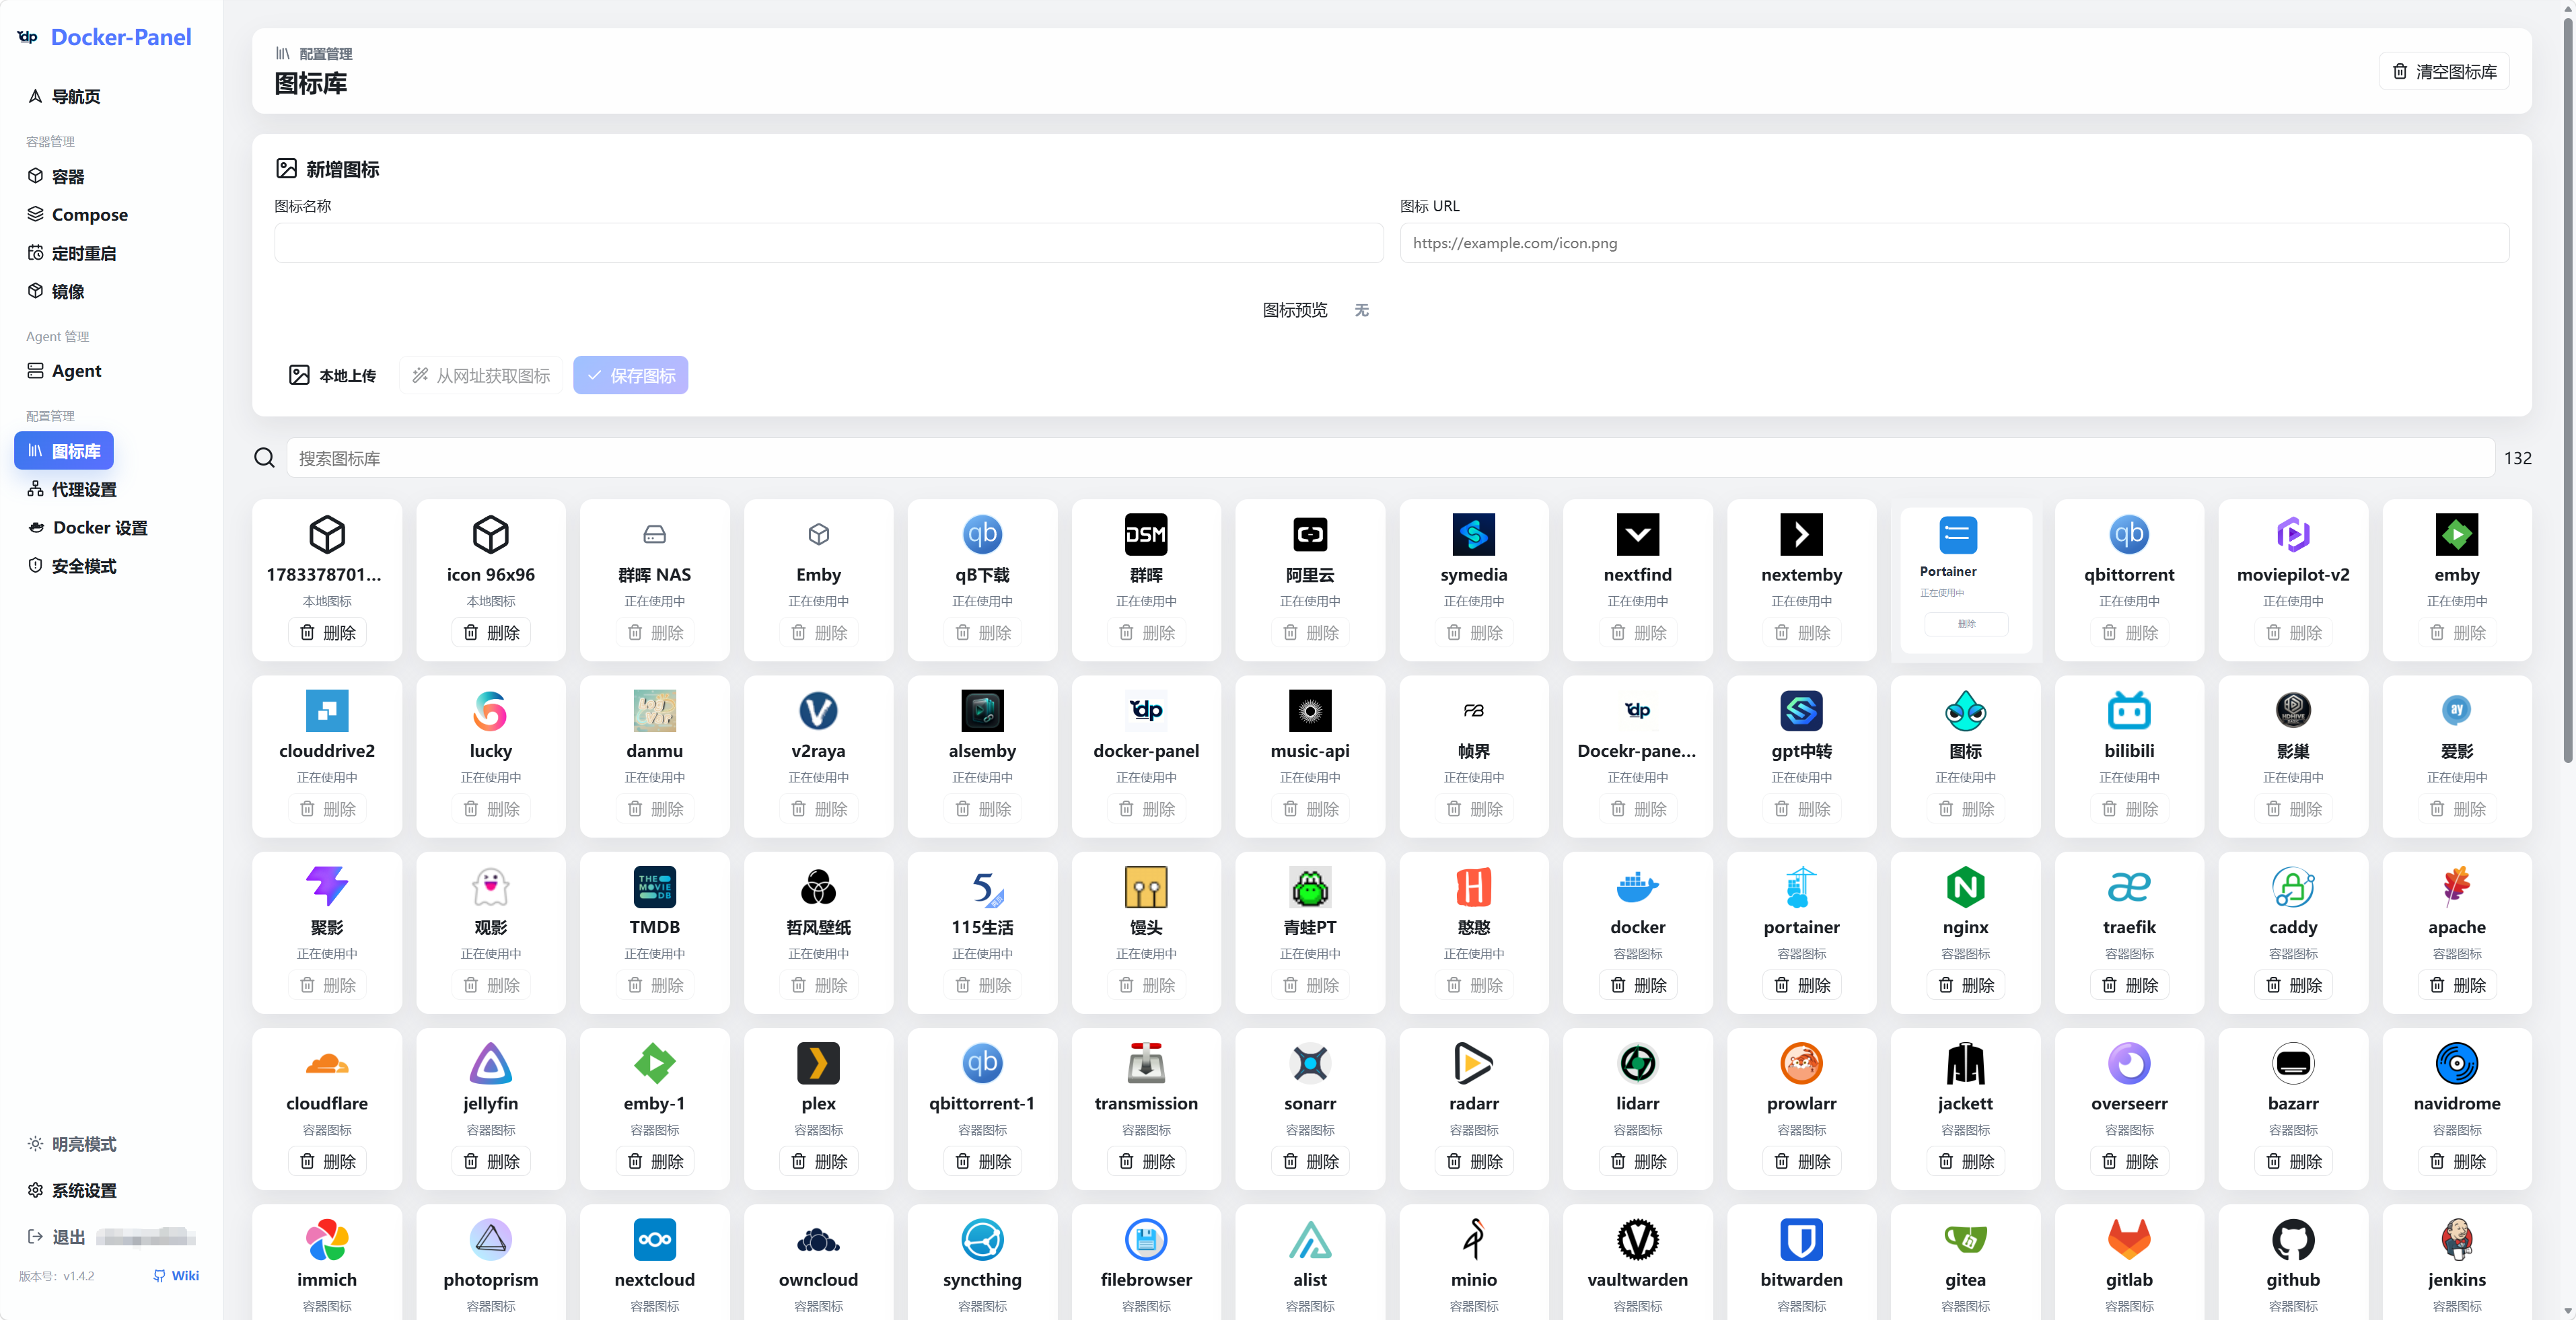Click the lucky icon
The image size is (2576, 1320).
coord(491,710)
